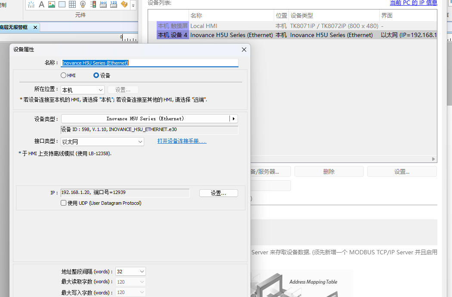Expand the 地址整段间隔 dropdown showing 32

tap(130, 272)
